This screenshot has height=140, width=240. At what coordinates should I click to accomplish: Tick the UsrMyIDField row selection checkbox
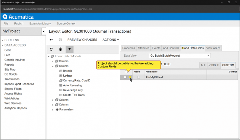point(125,77)
